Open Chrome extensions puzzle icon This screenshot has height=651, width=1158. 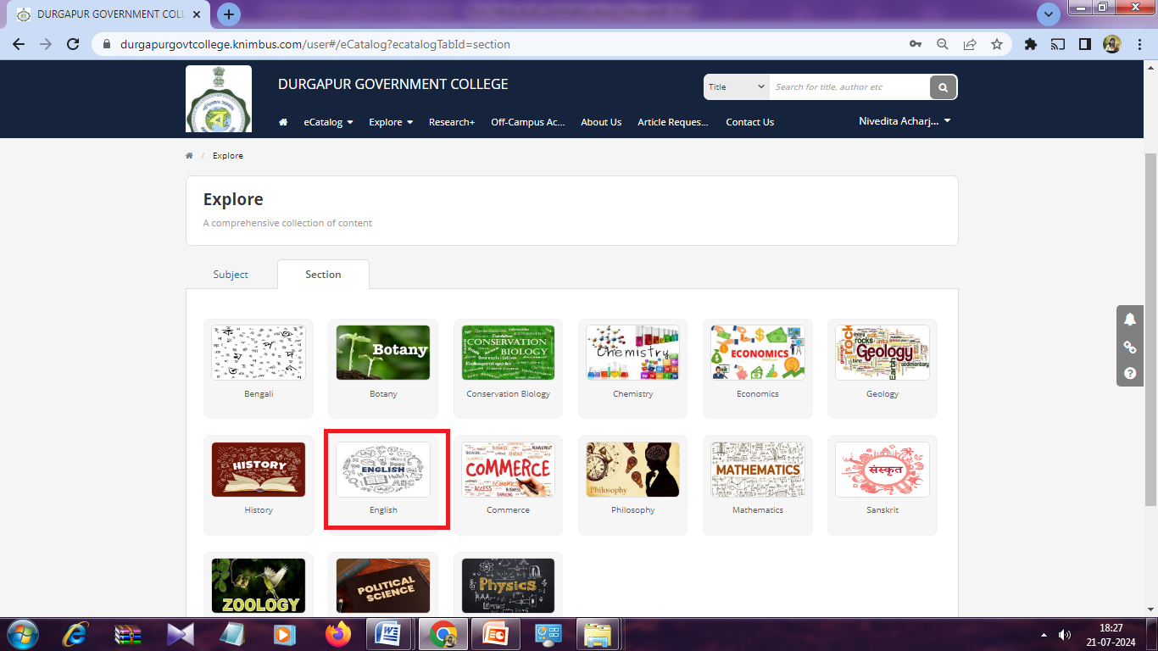pos(1031,44)
